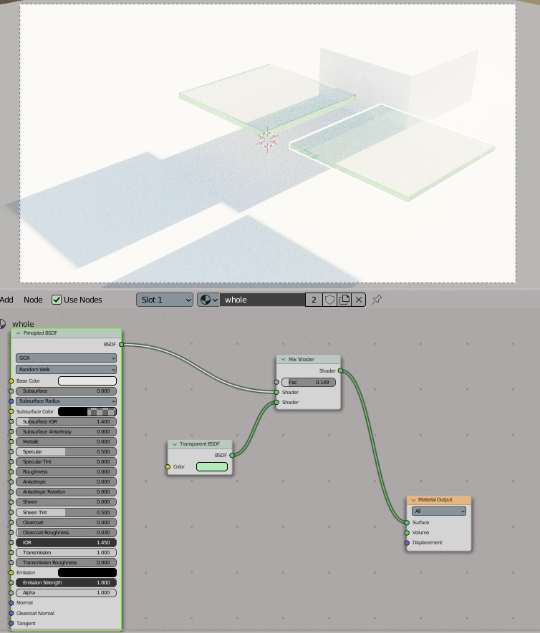This screenshot has height=633, width=540.
Task: Open the Slot 1 dropdown
Action: pos(165,300)
